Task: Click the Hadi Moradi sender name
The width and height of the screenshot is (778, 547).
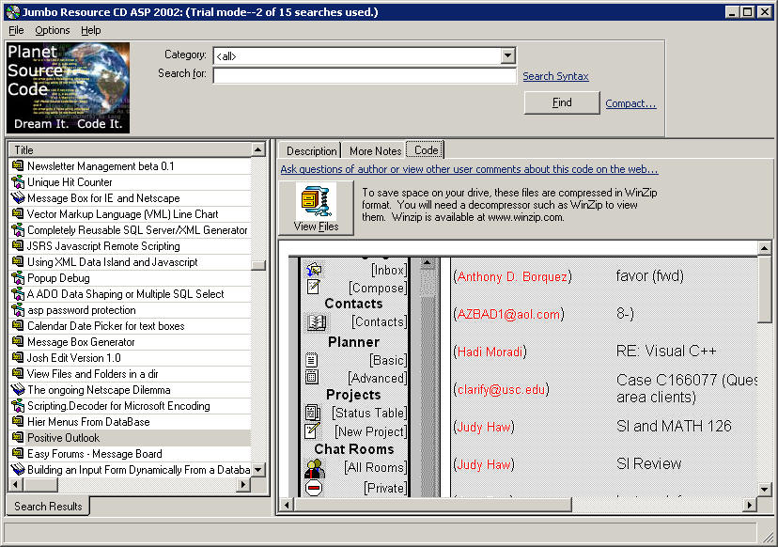Action: pos(490,352)
